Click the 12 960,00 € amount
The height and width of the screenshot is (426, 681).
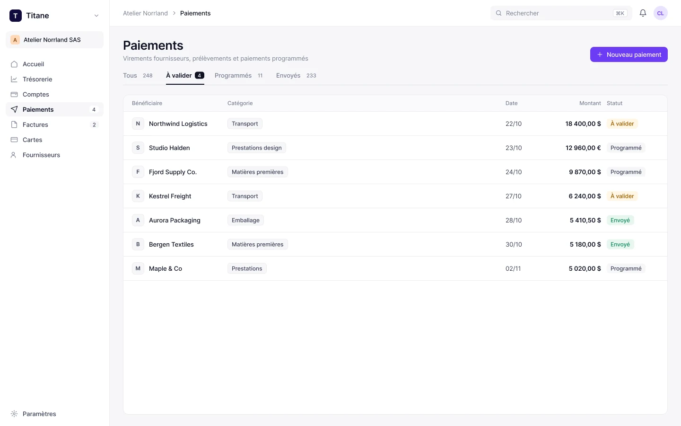pos(583,148)
